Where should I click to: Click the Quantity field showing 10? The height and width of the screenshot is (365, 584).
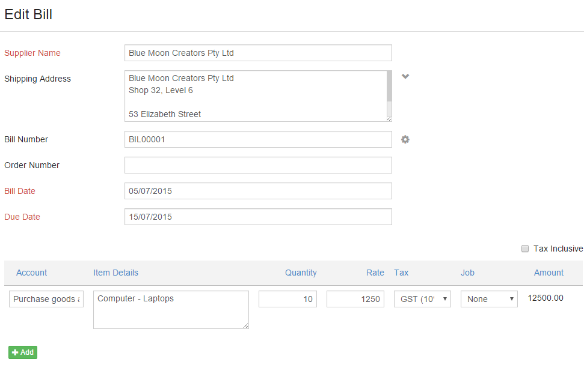(287, 299)
